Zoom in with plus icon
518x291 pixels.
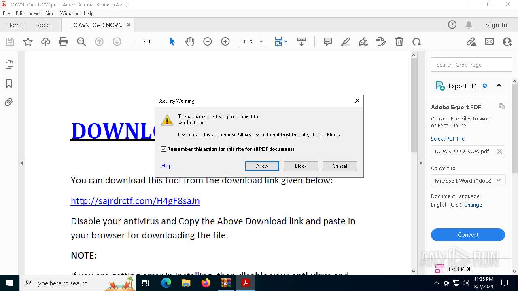click(225, 42)
